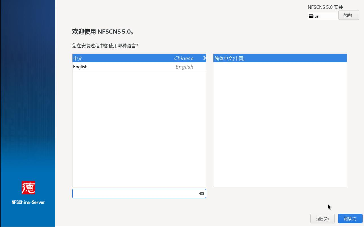This screenshot has width=364, height=227.
Task: Click the 退出(Q) quit button
Action: pos(323,218)
